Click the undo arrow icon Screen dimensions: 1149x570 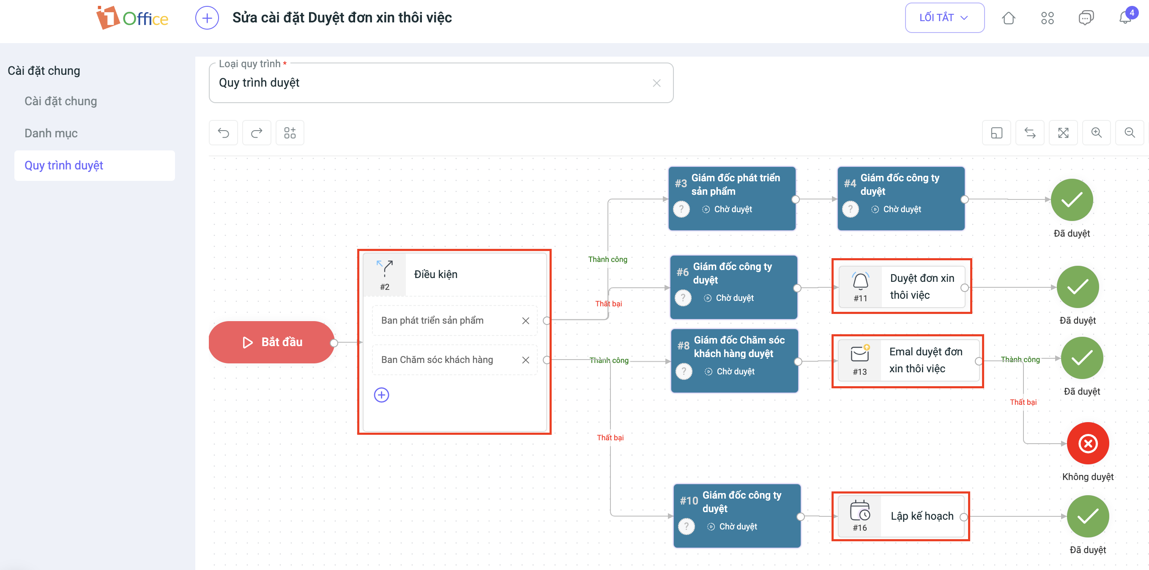click(x=223, y=132)
